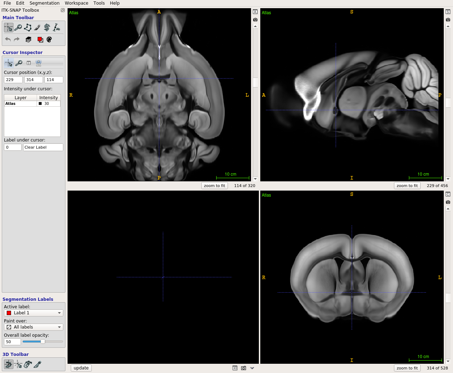Activate the Snake active contour tool
The image size is (453, 373).
tap(47, 27)
